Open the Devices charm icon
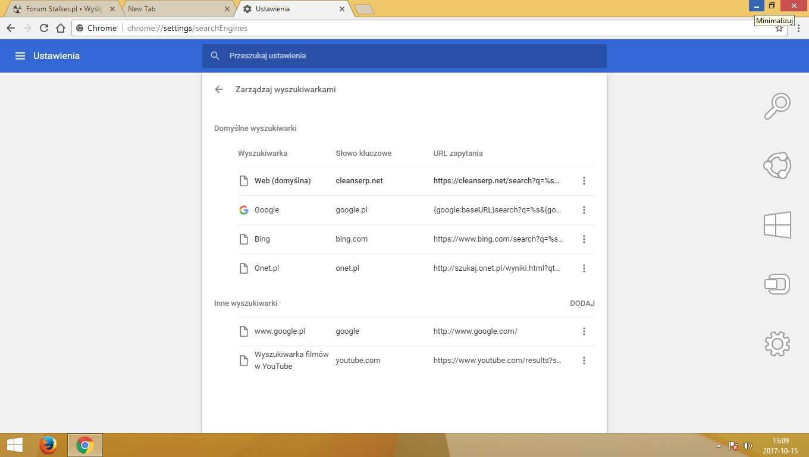Screen dimensions: 809x457 (x=777, y=284)
